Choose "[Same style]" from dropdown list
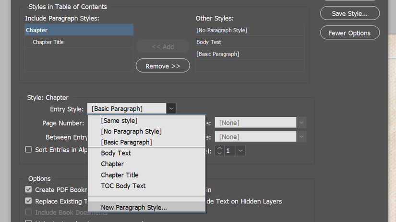 [119, 121]
